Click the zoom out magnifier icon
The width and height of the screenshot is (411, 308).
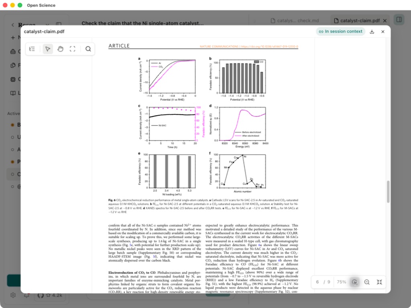tap(367, 282)
